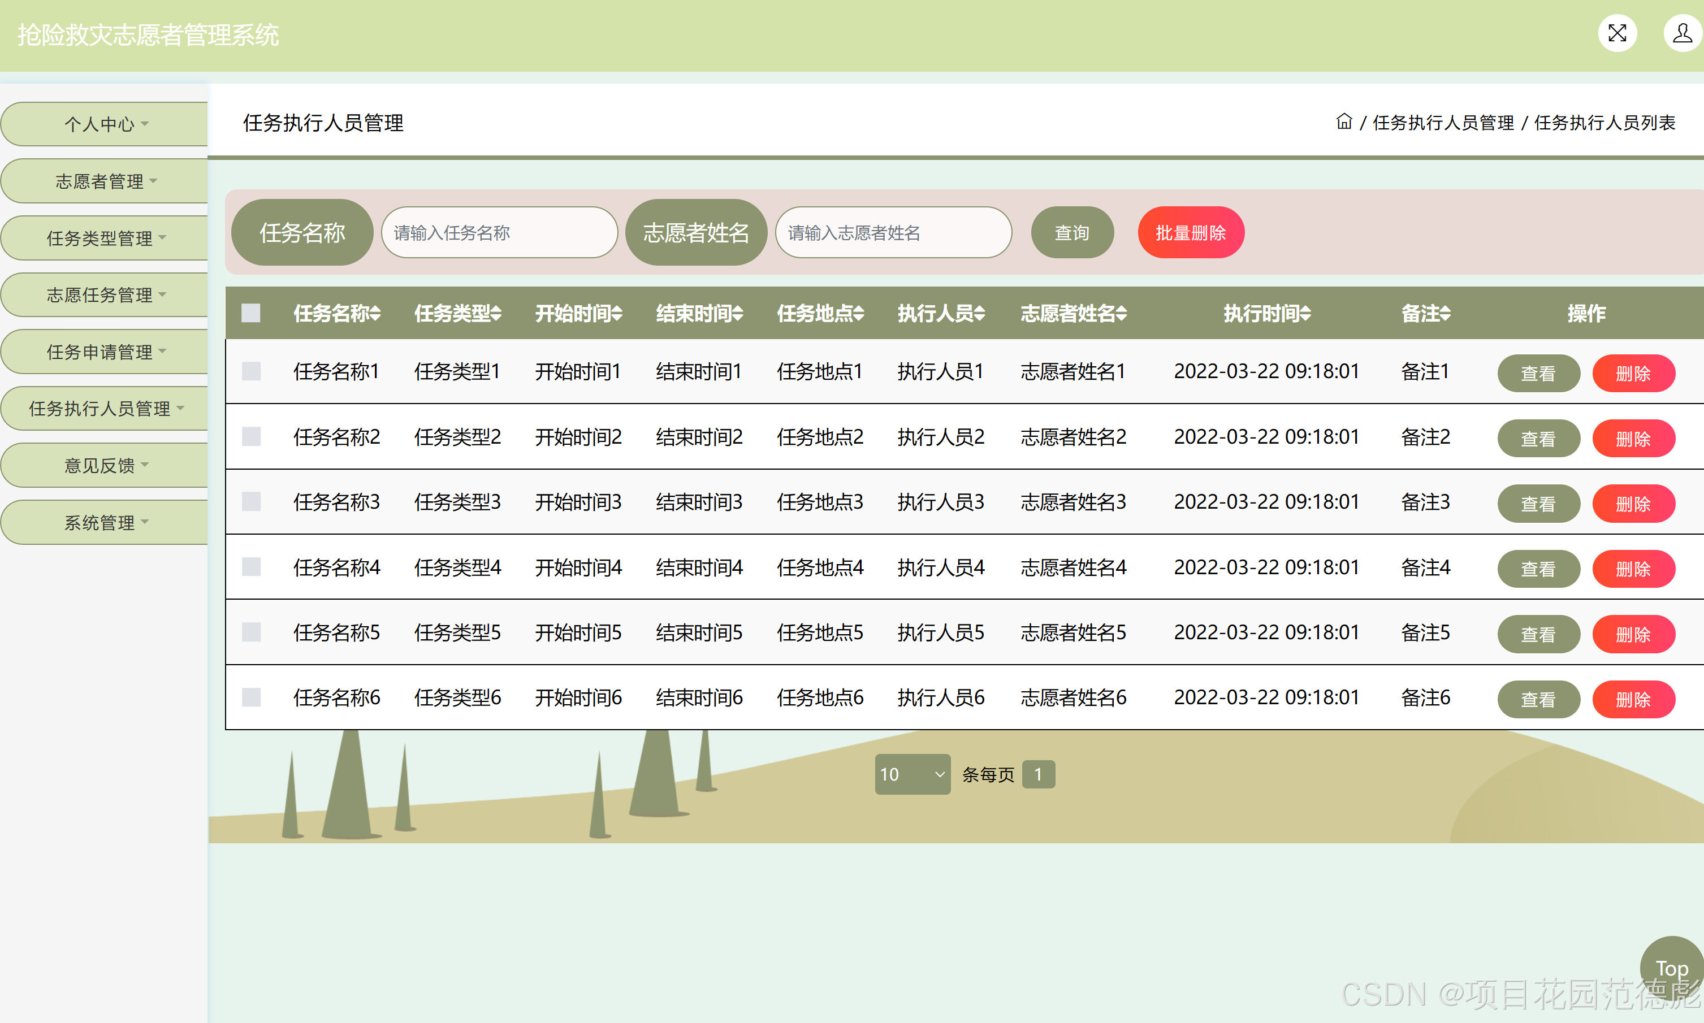
Task: Sort by 志愿者姓名 column arrows
Action: 1121,314
